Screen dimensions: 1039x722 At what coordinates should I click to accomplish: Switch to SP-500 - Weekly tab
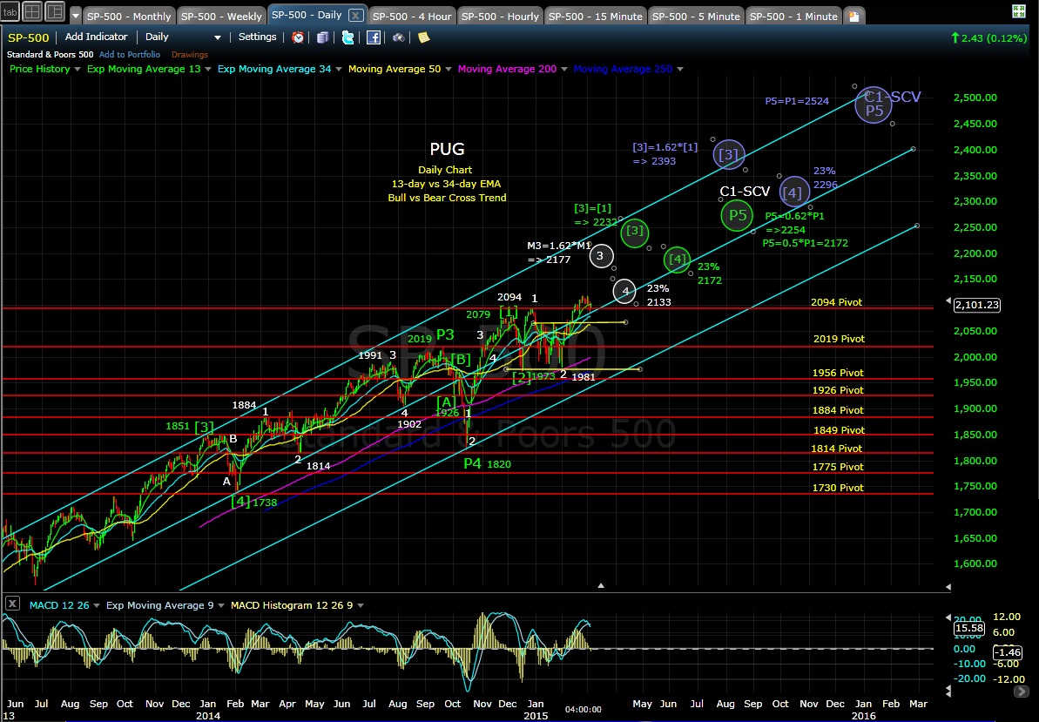point(220,16)
